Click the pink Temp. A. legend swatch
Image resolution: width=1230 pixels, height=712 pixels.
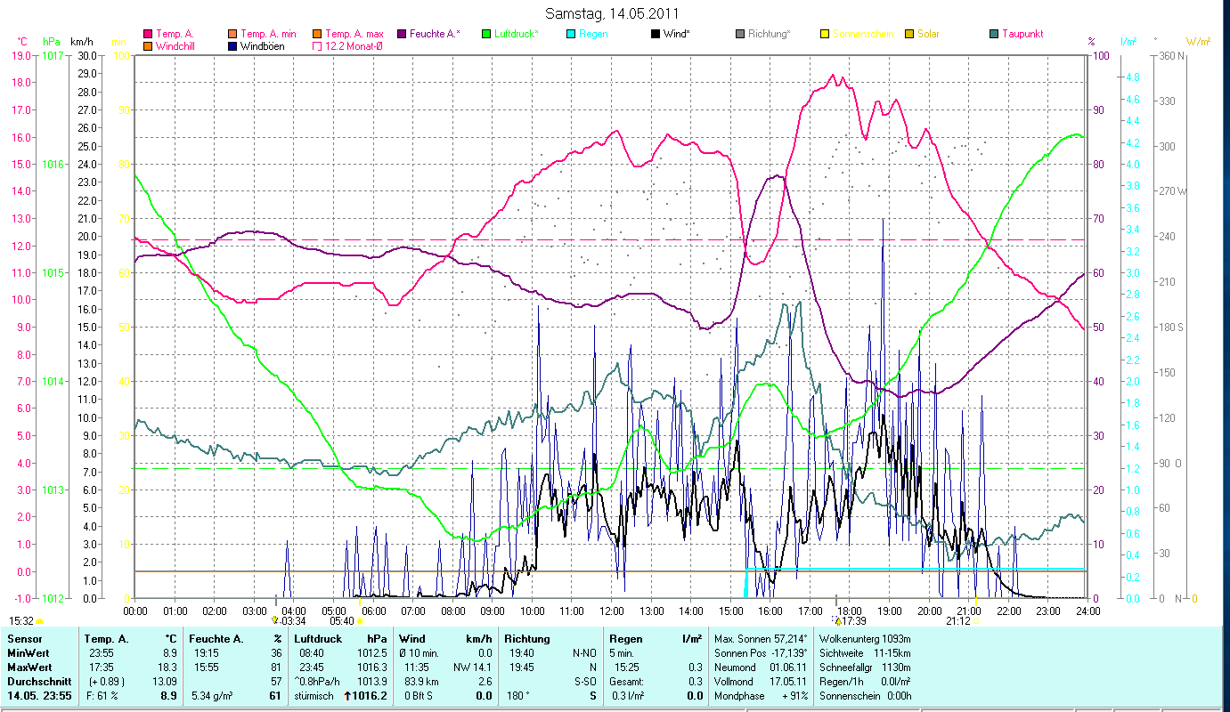tap(148, 34)
